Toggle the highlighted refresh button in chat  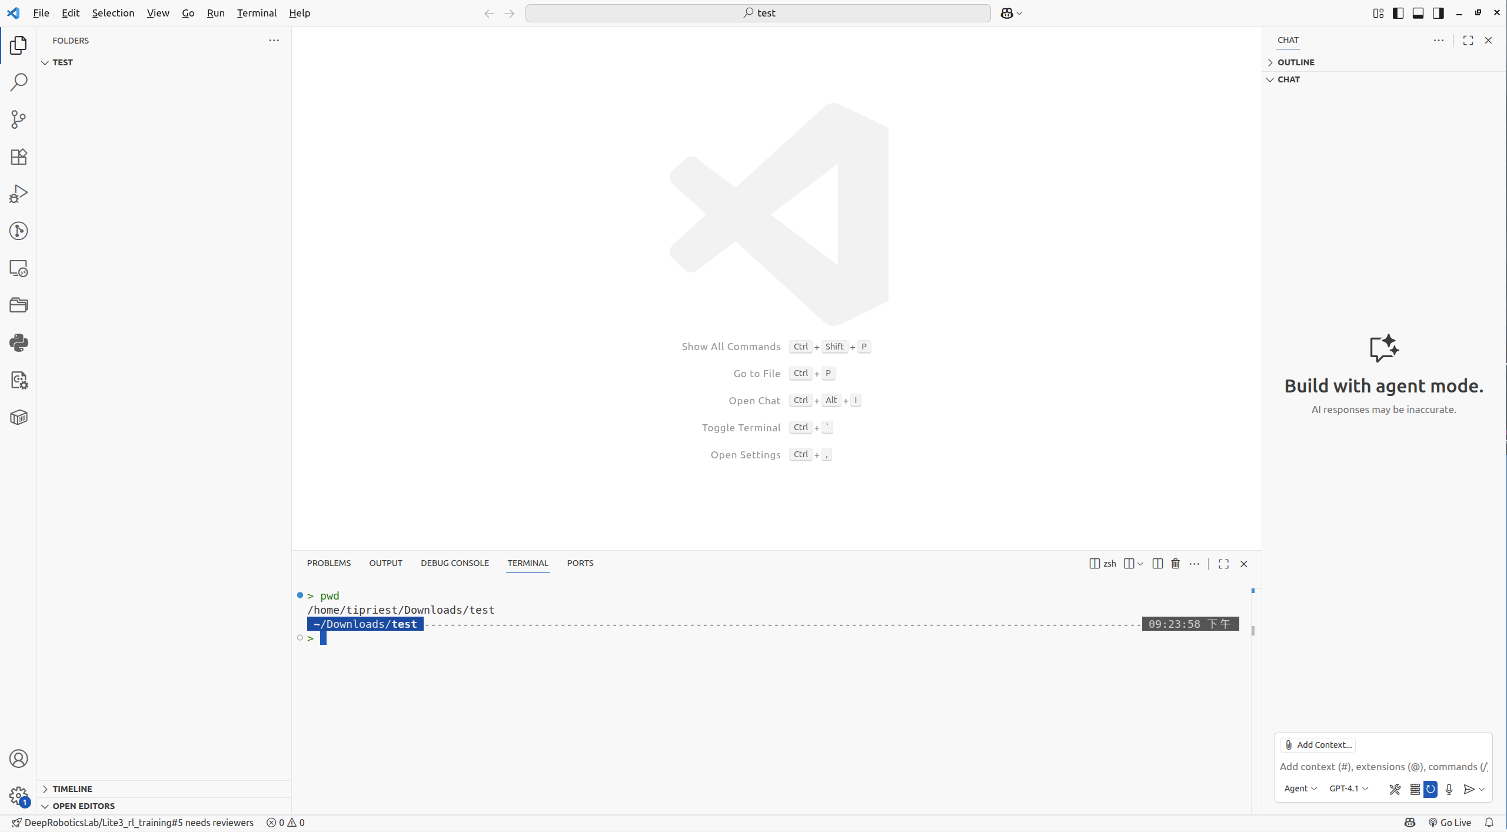(x=1431, y=789)
